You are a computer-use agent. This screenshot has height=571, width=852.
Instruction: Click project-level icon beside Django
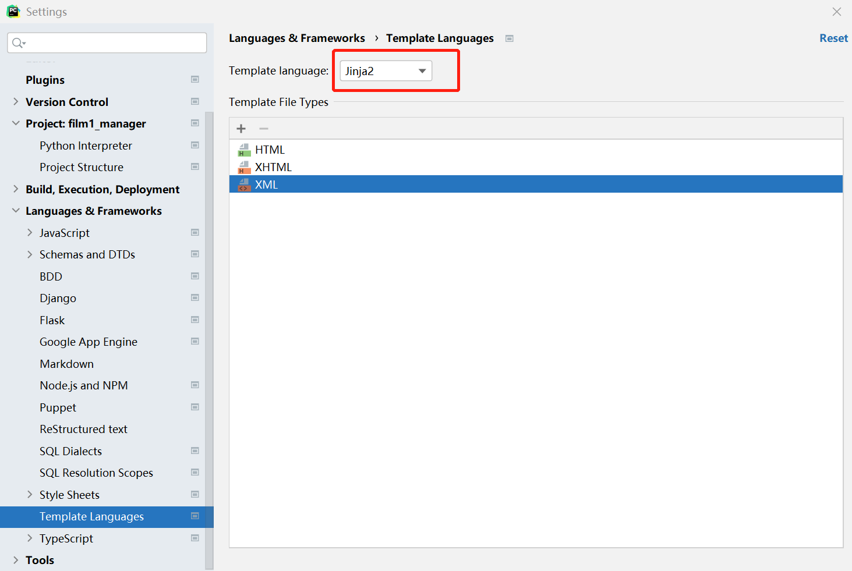(x=195, y=297)
